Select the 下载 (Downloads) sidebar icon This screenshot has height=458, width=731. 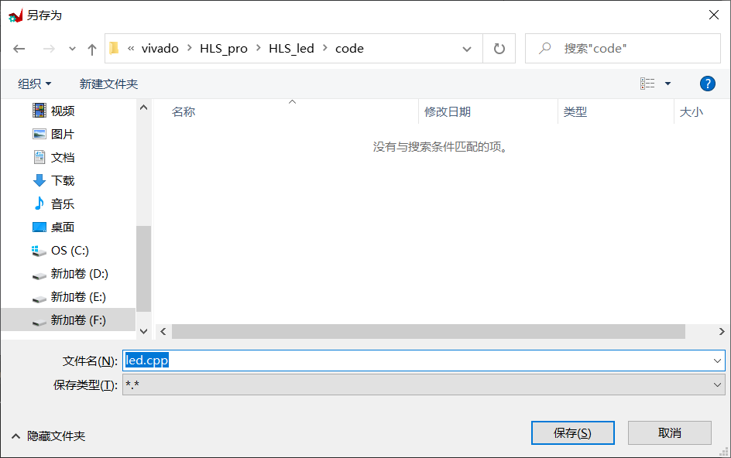click(39, 180)
